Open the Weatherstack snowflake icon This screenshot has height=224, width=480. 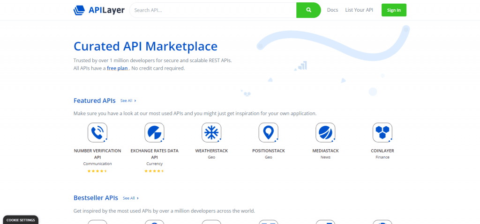pyautogui.click(x=211, y=133)
